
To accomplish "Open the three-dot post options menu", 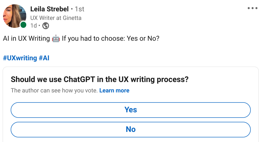I will click(252, 8).
